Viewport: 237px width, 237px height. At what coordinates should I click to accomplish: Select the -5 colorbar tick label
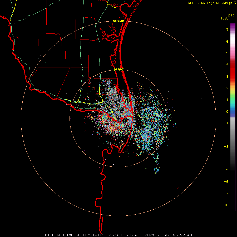[226, 170]
